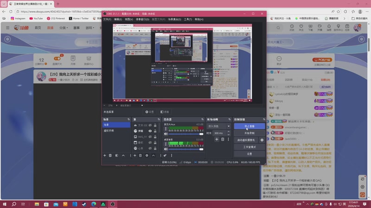
Task: Open scene filters icon in Scenes toolbar
Action: click(x=117, y=155)
